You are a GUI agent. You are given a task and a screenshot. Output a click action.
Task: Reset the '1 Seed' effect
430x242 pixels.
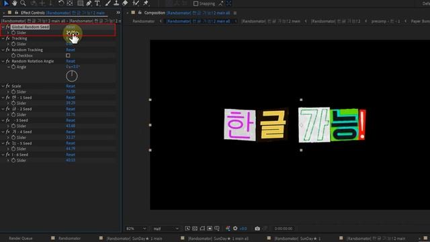pyautogui.click(x=71, y=97)
